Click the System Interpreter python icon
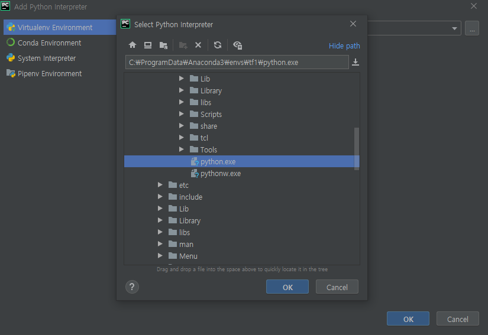 pyautogui.click(x=11, y=58)
